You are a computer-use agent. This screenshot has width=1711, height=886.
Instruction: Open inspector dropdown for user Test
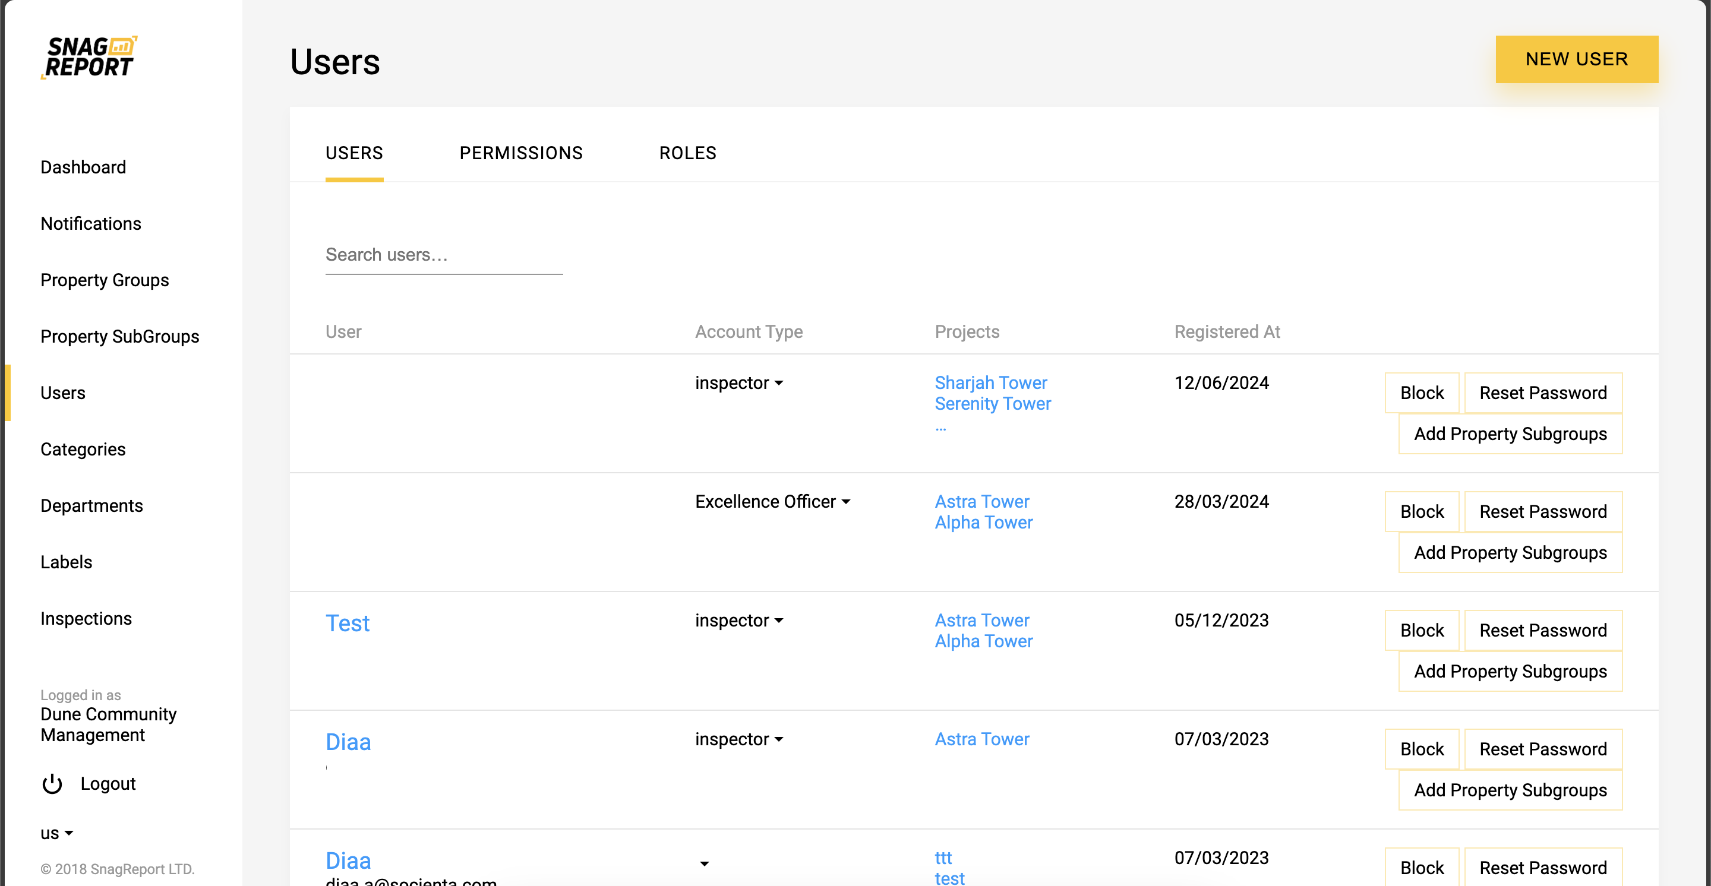click(738, 621)
